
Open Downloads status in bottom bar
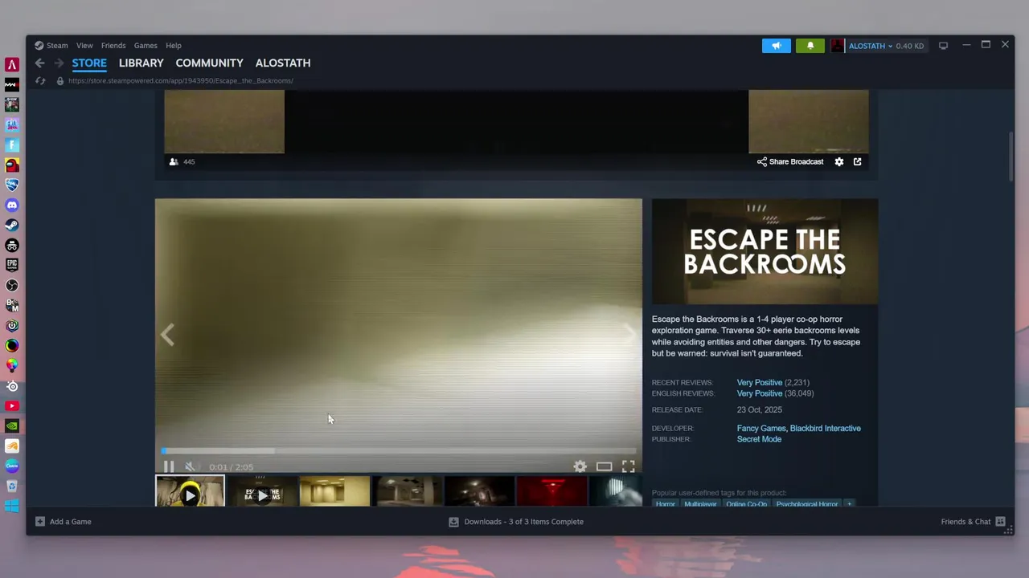(x=516, y=522)
